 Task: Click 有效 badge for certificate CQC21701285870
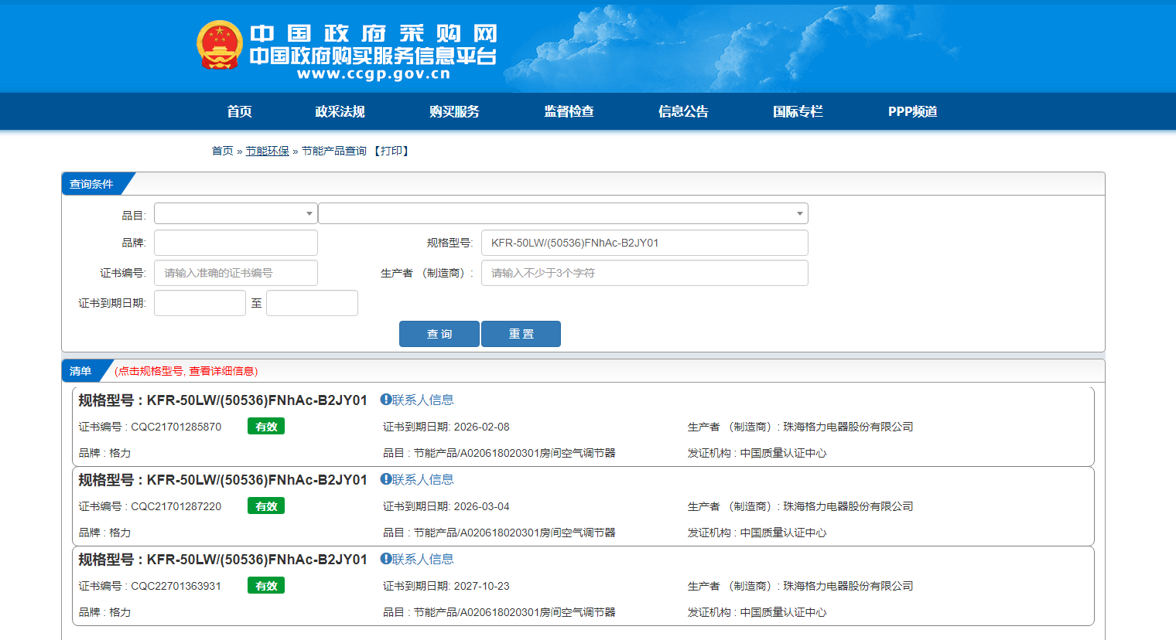[x=266, y=427]
